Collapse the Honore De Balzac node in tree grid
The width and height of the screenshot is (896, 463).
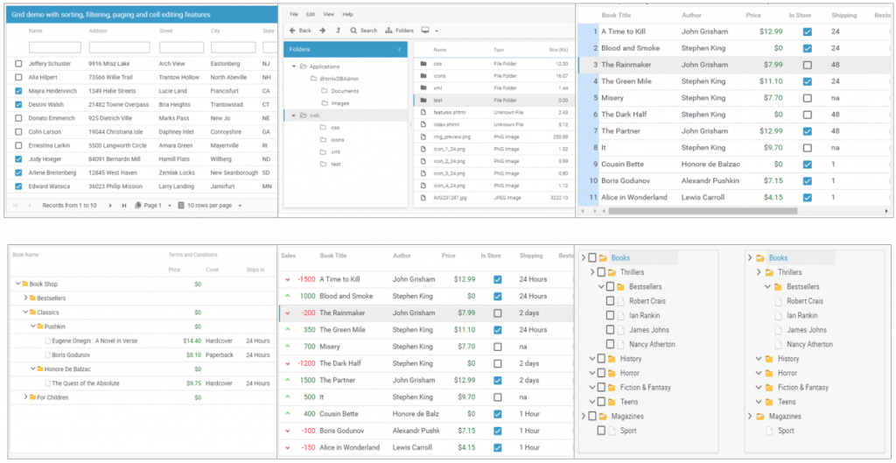[33, 369]
